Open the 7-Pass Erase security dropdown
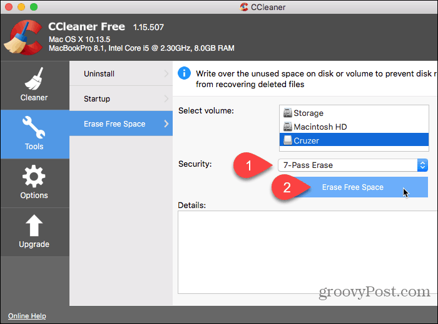The image size is (438, 324). (x=353, y=165)
